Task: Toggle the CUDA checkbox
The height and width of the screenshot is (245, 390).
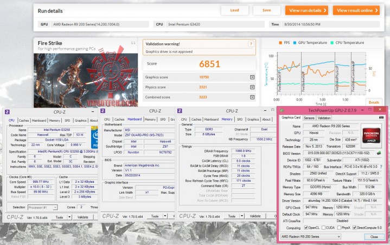Action: (x=324, y=228)
